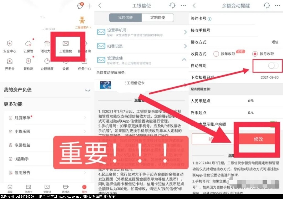Open 月度账单 monthly statement entry
Viewport: 283px width, 199px height.
[47, 118]
